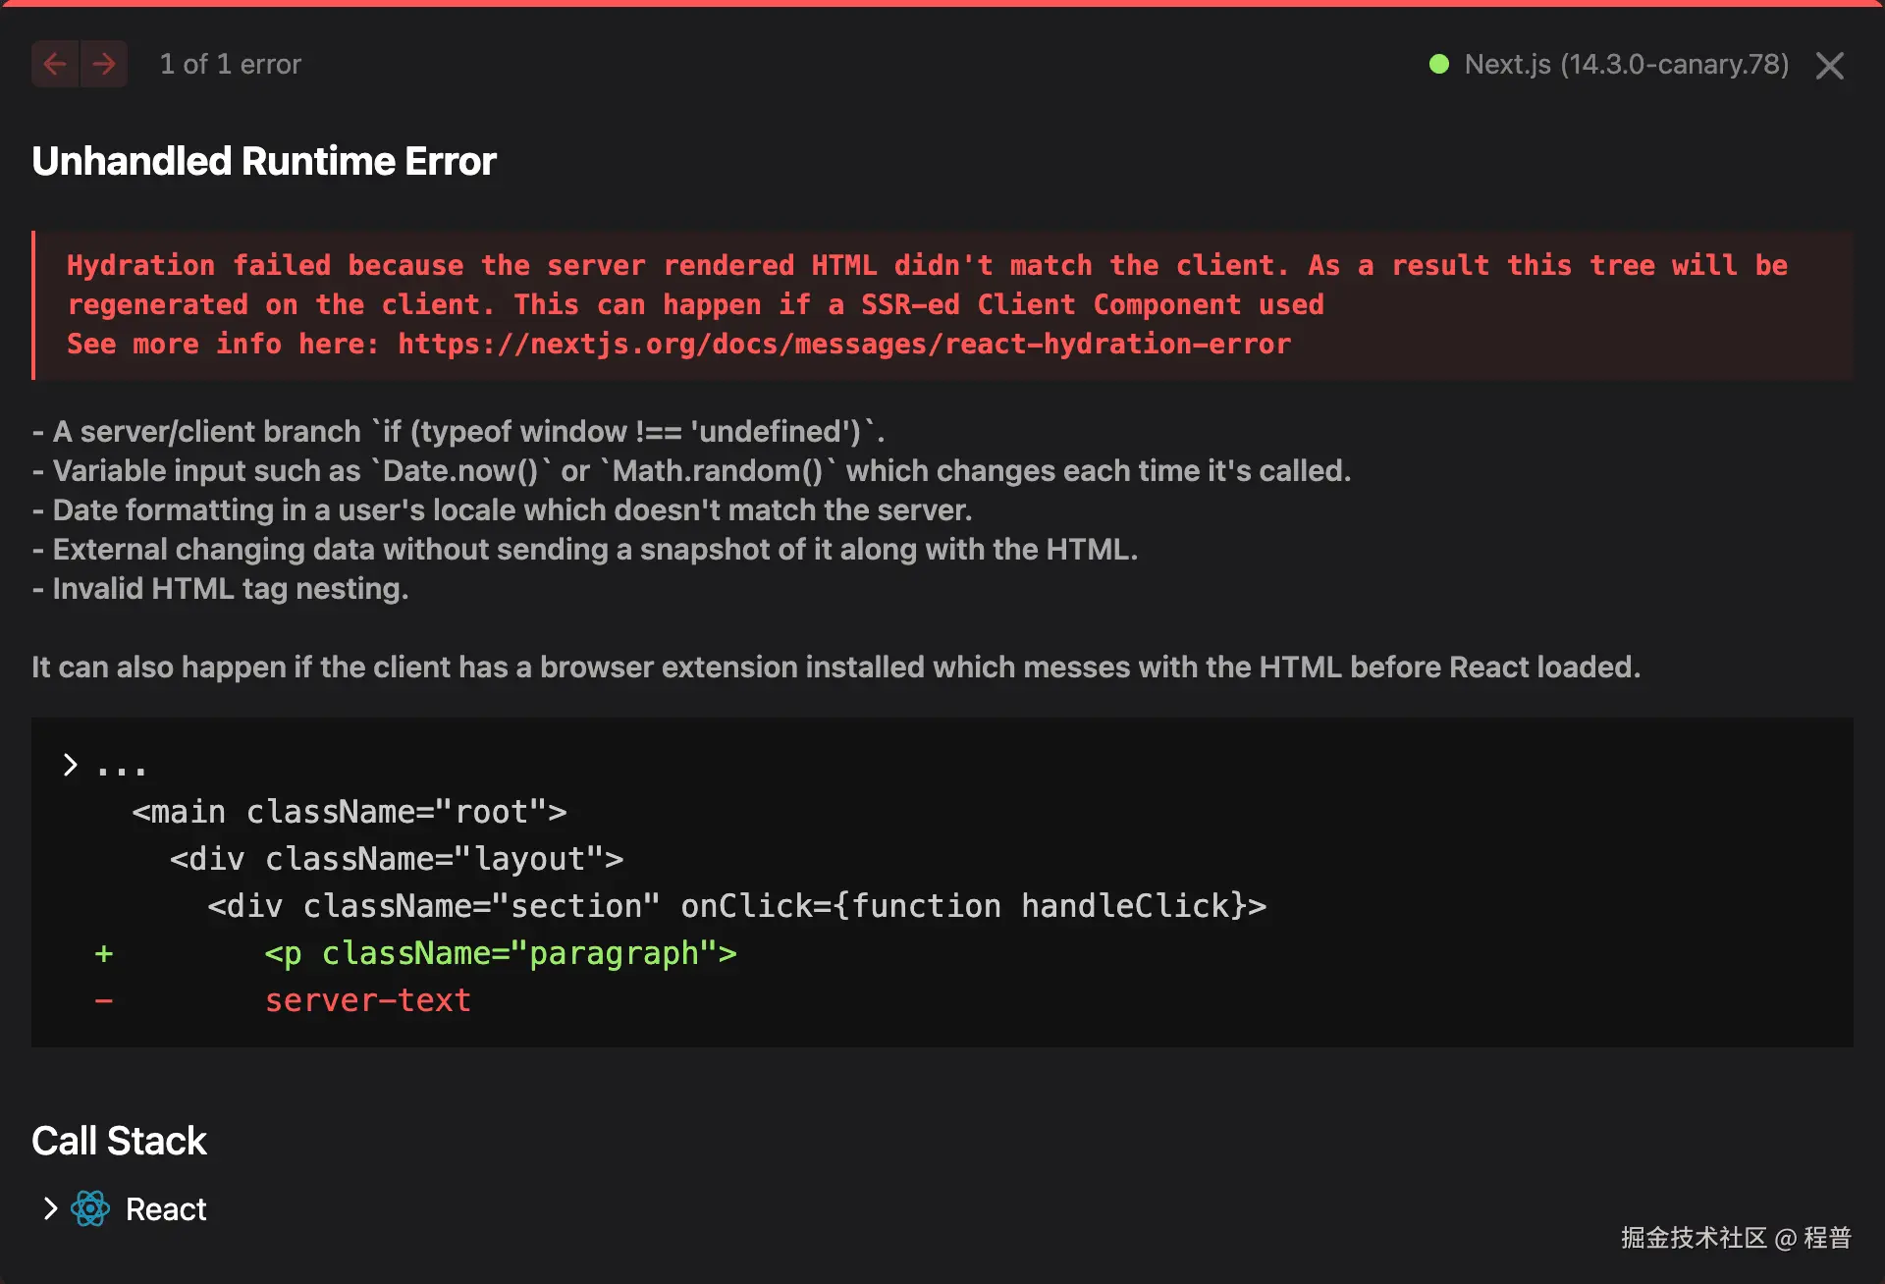
Task: Dismiss the error overlay with the X icon
Action: click(x=1829, y=66)
